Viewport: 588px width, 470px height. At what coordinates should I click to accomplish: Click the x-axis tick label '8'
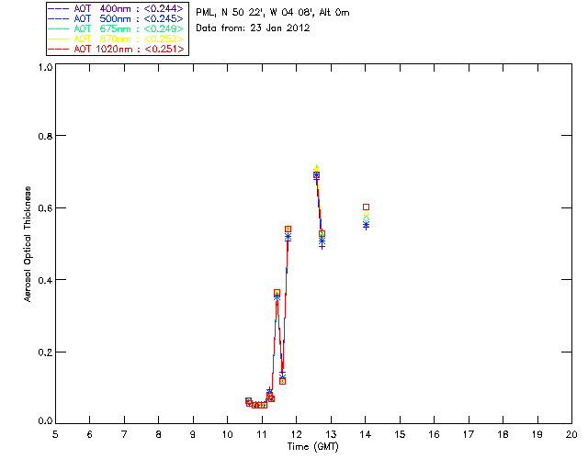[159, 434]
